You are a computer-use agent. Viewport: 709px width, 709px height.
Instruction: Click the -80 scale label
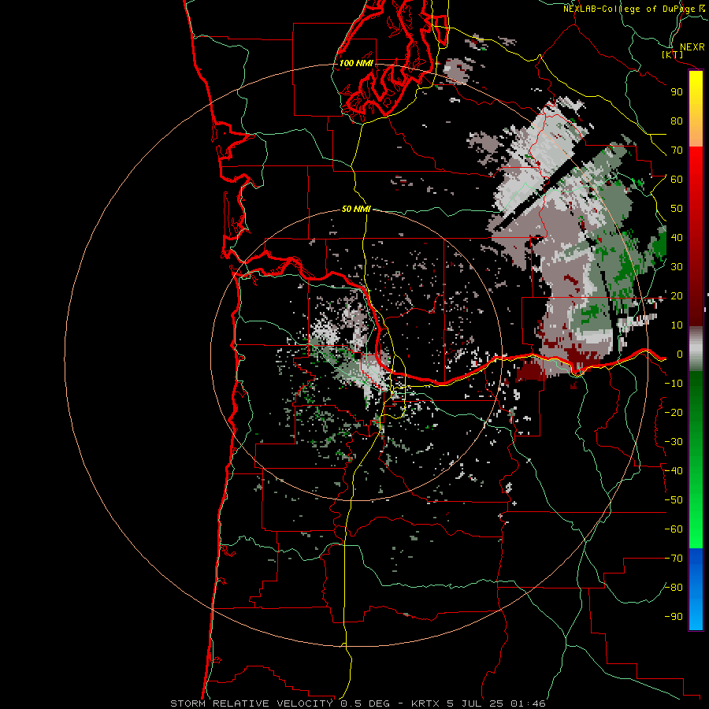click(674, 588)
